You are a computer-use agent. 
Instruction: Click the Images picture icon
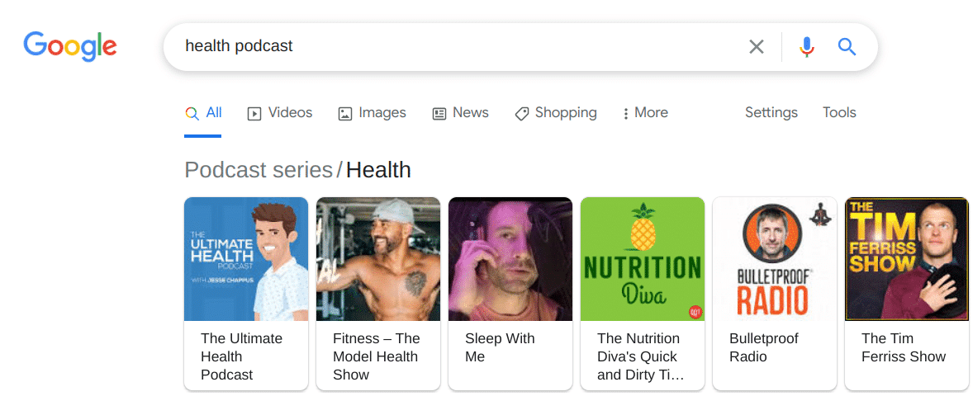pyautogui.click(x=345, y=114)
